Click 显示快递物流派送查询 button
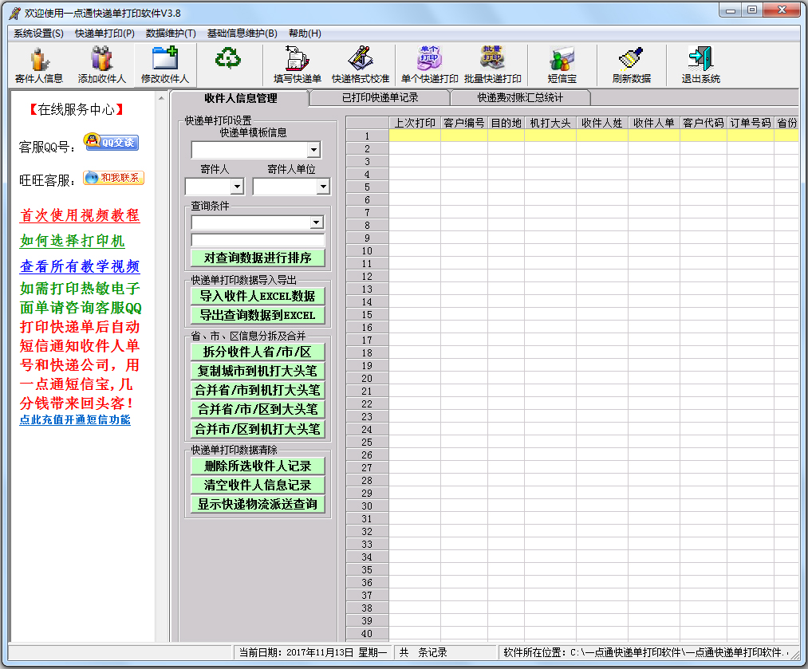Screen dimensions: 808x669 tap(258, 504)
